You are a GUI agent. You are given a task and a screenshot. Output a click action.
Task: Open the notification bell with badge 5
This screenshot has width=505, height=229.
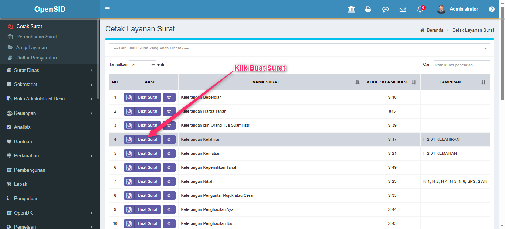click(x=420, y=10)
